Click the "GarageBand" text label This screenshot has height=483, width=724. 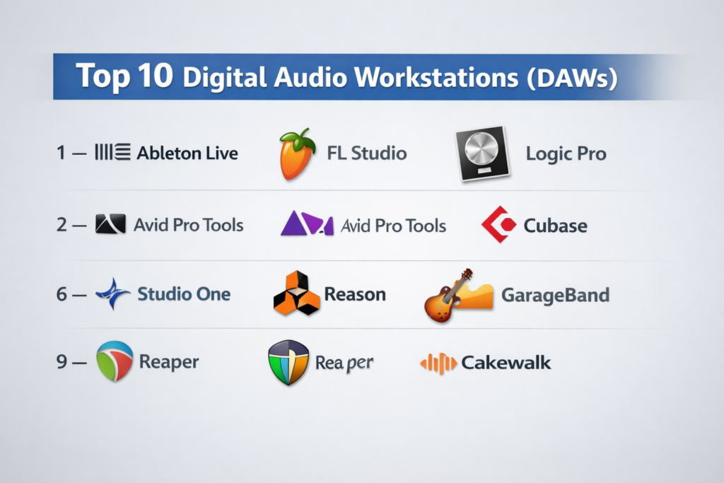tap(554, 294)
